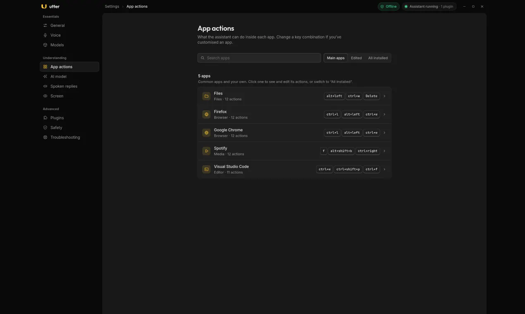Click the Plugins puzzle icon
525x314 pixels.
(45, 118)
